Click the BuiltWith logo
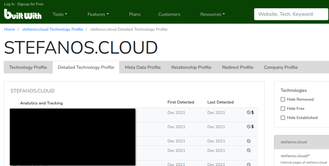 tap(23, 14)
